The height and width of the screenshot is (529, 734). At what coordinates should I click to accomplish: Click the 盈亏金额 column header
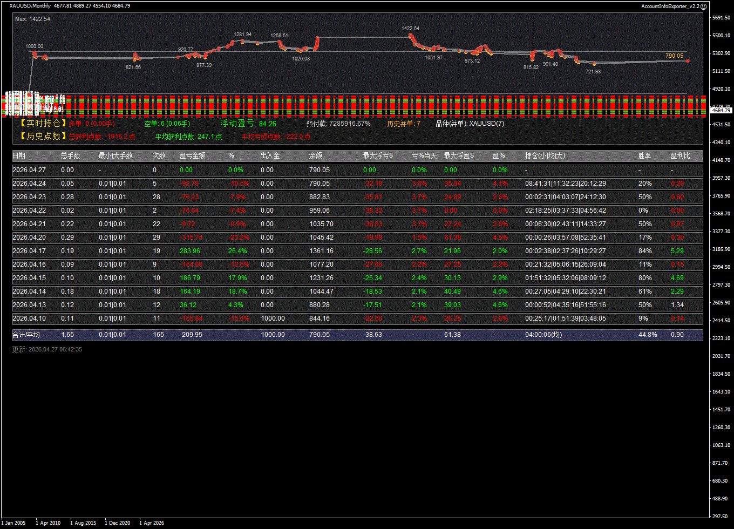pos(192,156)
